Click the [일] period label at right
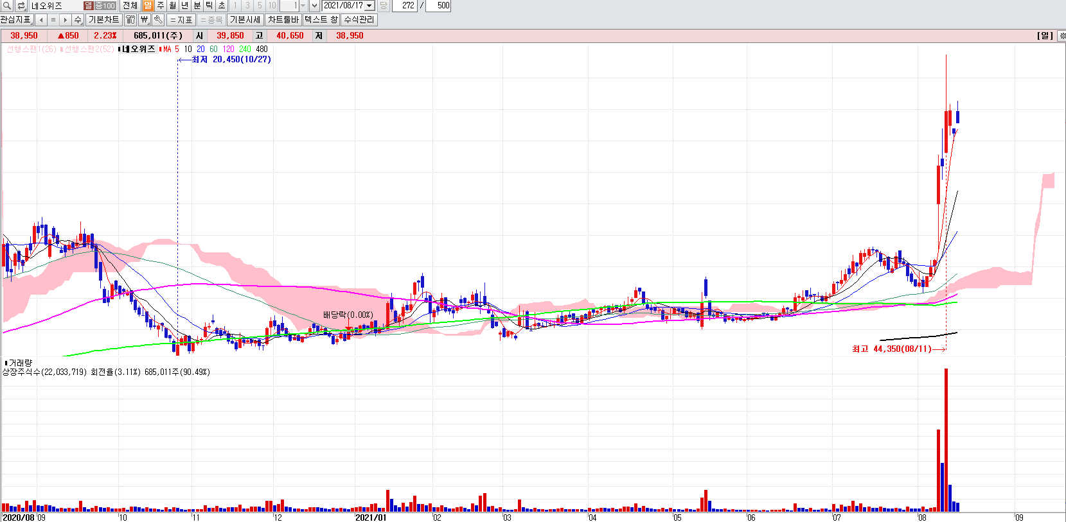The height and width of the screenshot is (522, 1066). [1045, 36]
